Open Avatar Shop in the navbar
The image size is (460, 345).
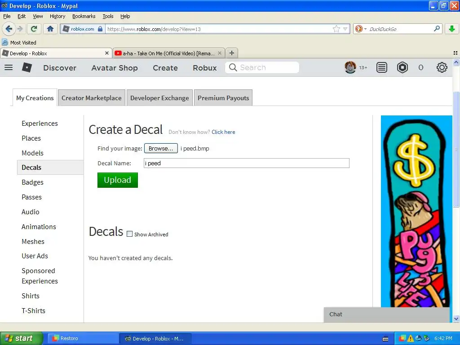point(115,68)
